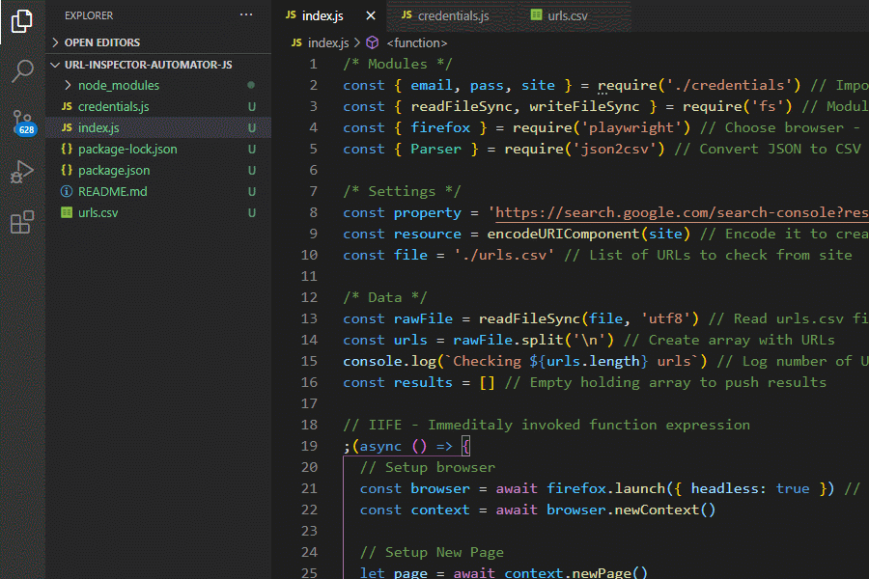Open README.md in the explorer

pyautogui.click(x=112, y=191)
